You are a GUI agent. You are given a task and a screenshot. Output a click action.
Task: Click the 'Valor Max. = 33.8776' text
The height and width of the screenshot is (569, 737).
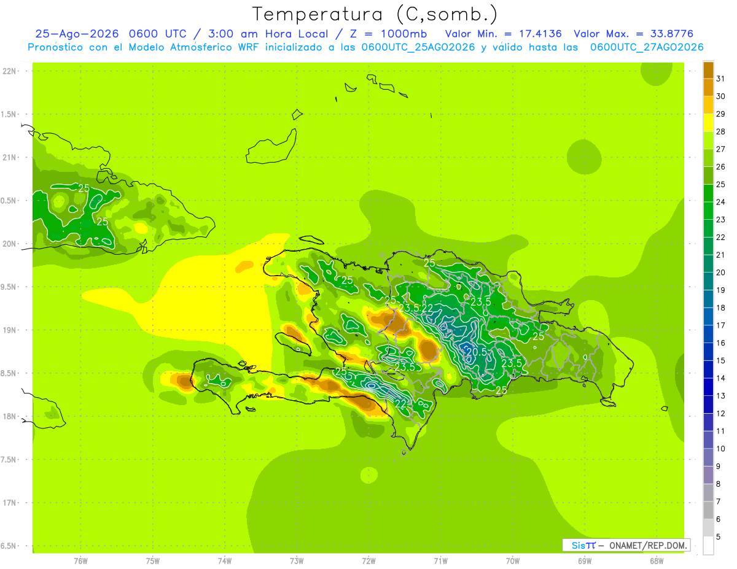coord(634,34)
